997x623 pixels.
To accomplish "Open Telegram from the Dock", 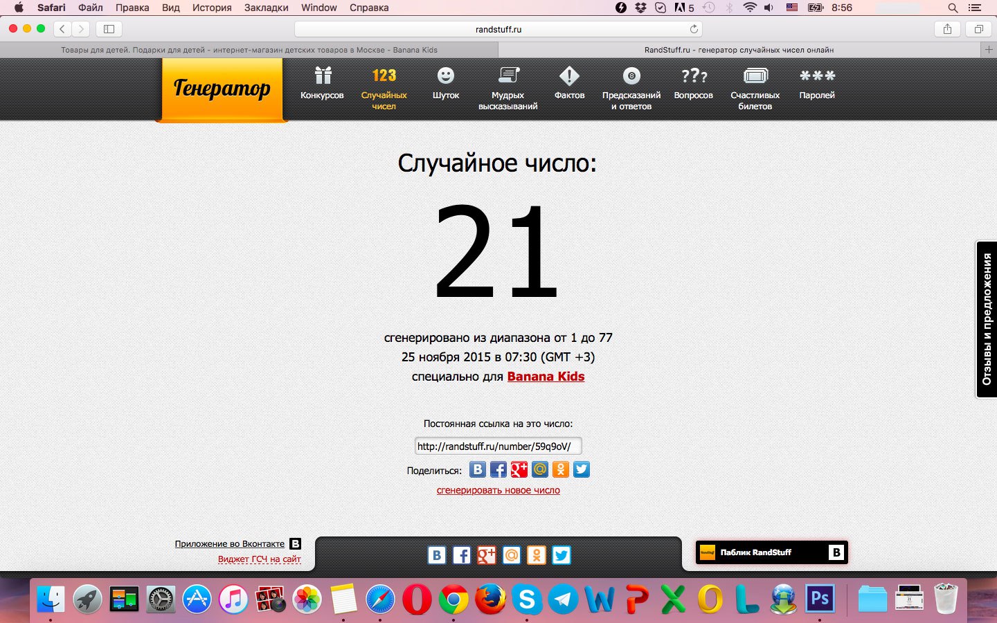I will (x=564, y=599).
